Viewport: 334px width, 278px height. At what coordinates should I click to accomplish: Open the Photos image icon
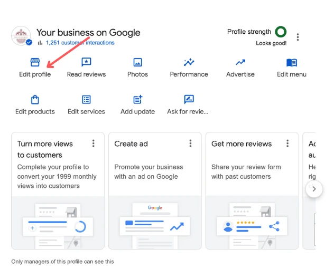coord(137,62)
